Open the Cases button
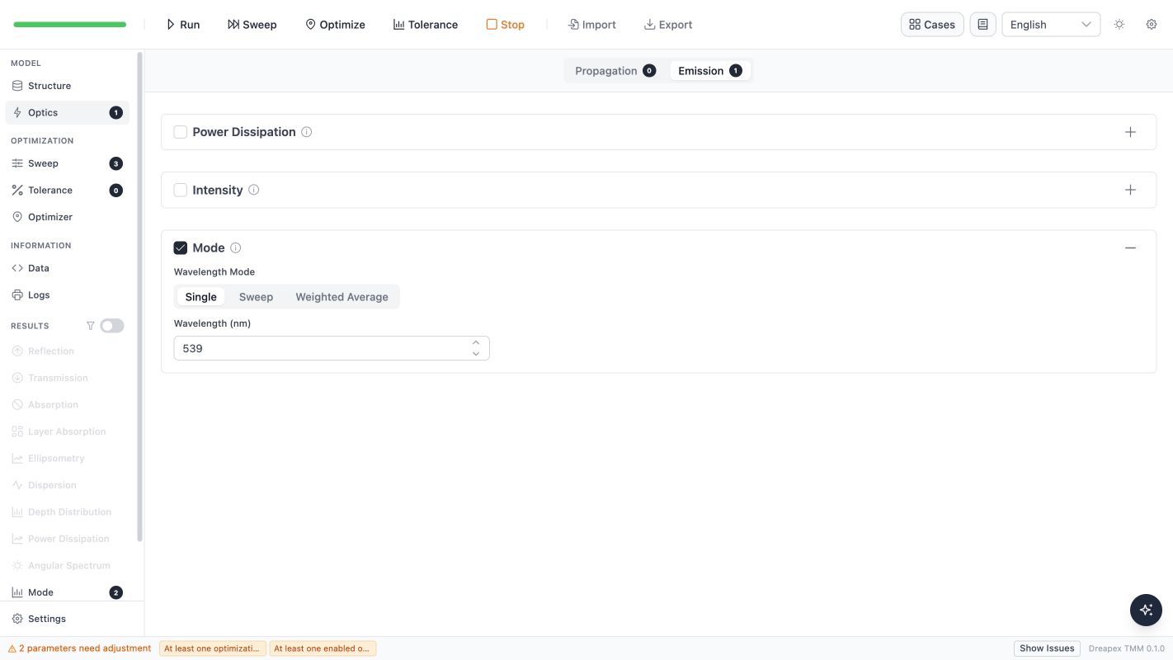1173x660 pixels. (x=932, y=25)
